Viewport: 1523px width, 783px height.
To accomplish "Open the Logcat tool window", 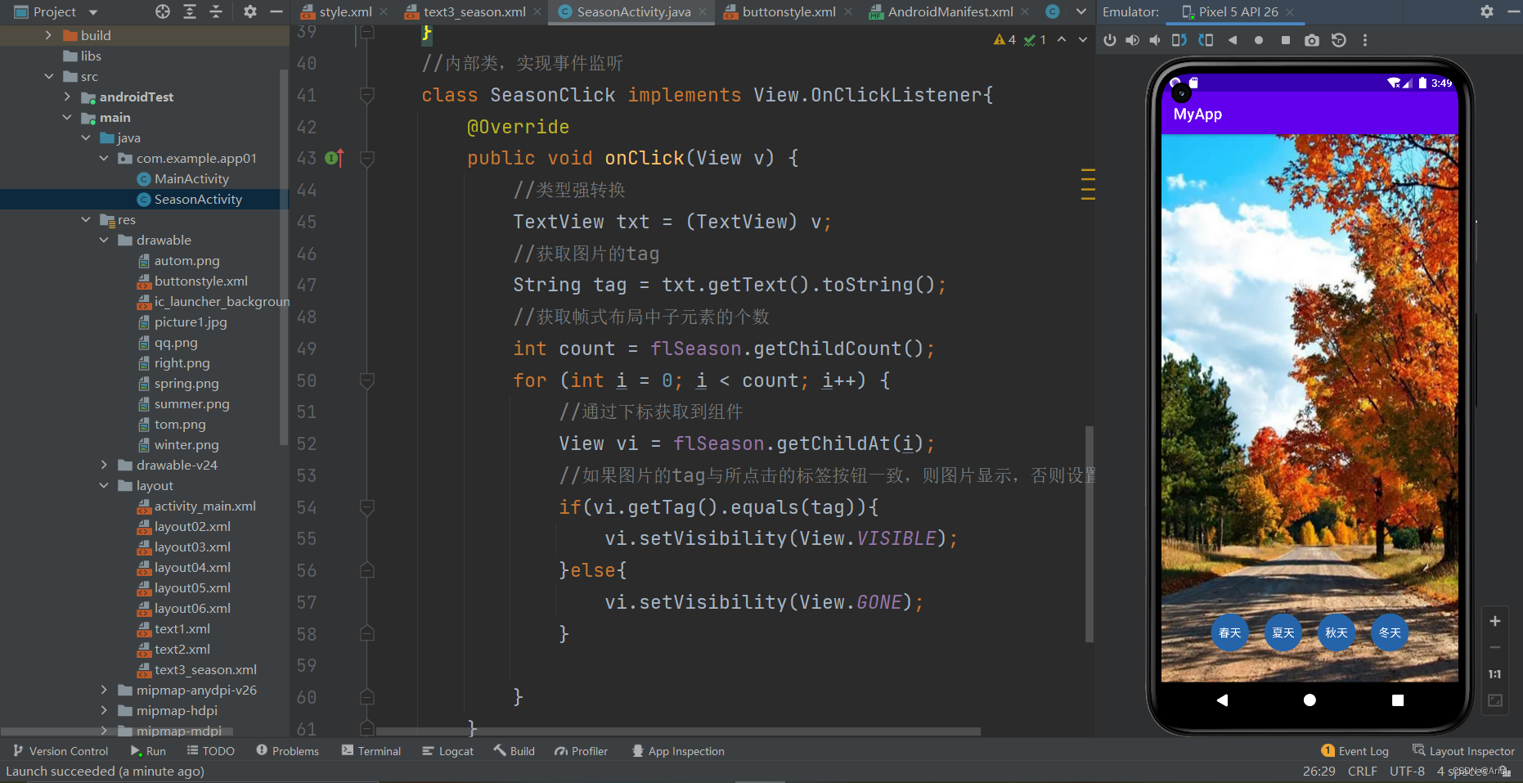I will pyautogui.click(x=447, y=751).
